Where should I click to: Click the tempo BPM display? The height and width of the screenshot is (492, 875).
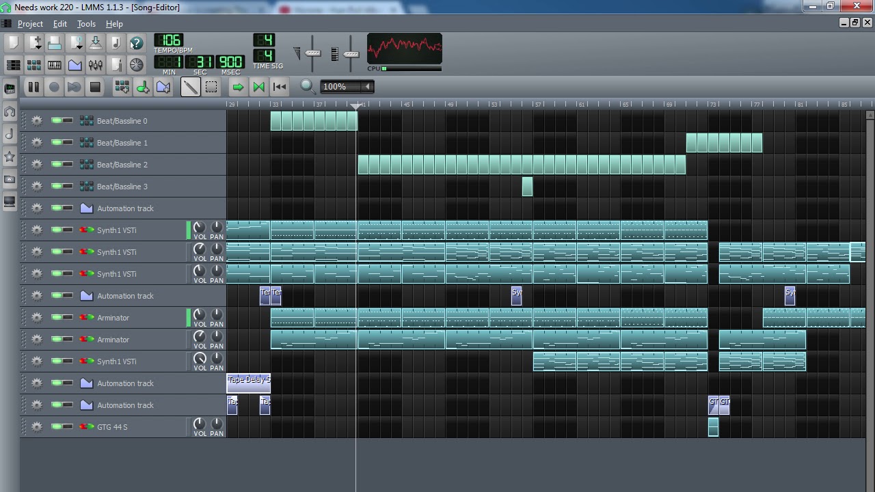click(169, 40)
